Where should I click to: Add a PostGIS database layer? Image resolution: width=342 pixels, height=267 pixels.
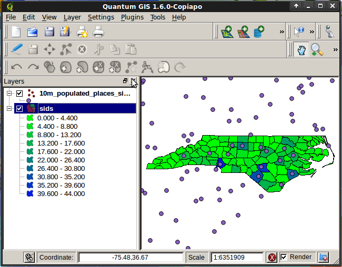259,32
